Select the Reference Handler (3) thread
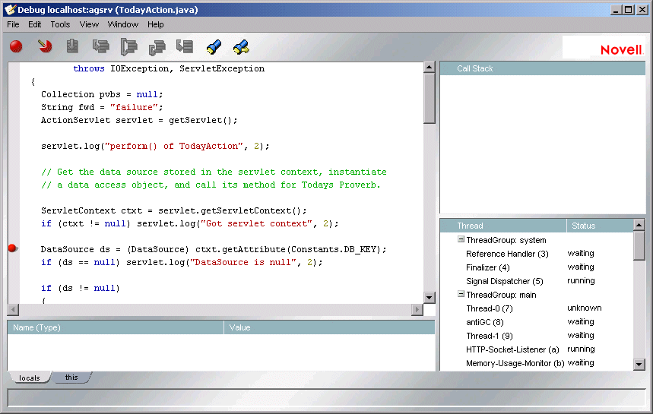The height and width of the screenshot is (414, 653). (x=507, y=254)
